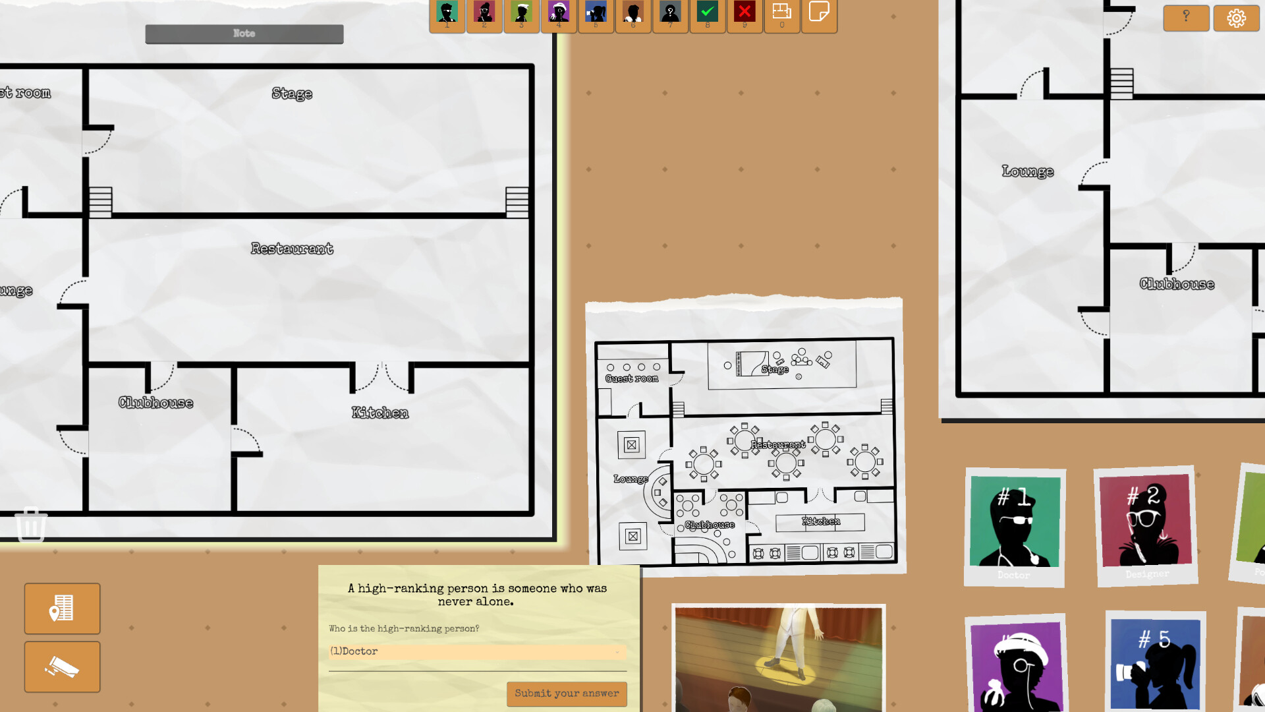Open the location list panel icon
Screen dimensions: 1265x712
pyautogui.click(x=61, y=608)
